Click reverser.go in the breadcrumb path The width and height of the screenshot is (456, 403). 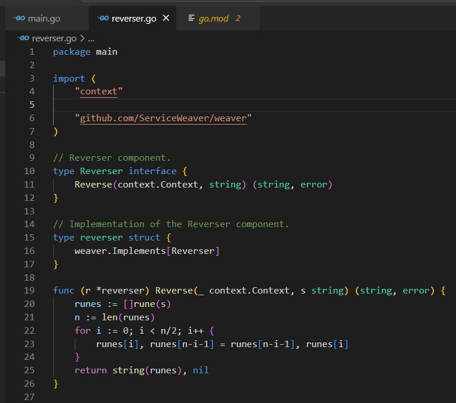click(55, 38)
